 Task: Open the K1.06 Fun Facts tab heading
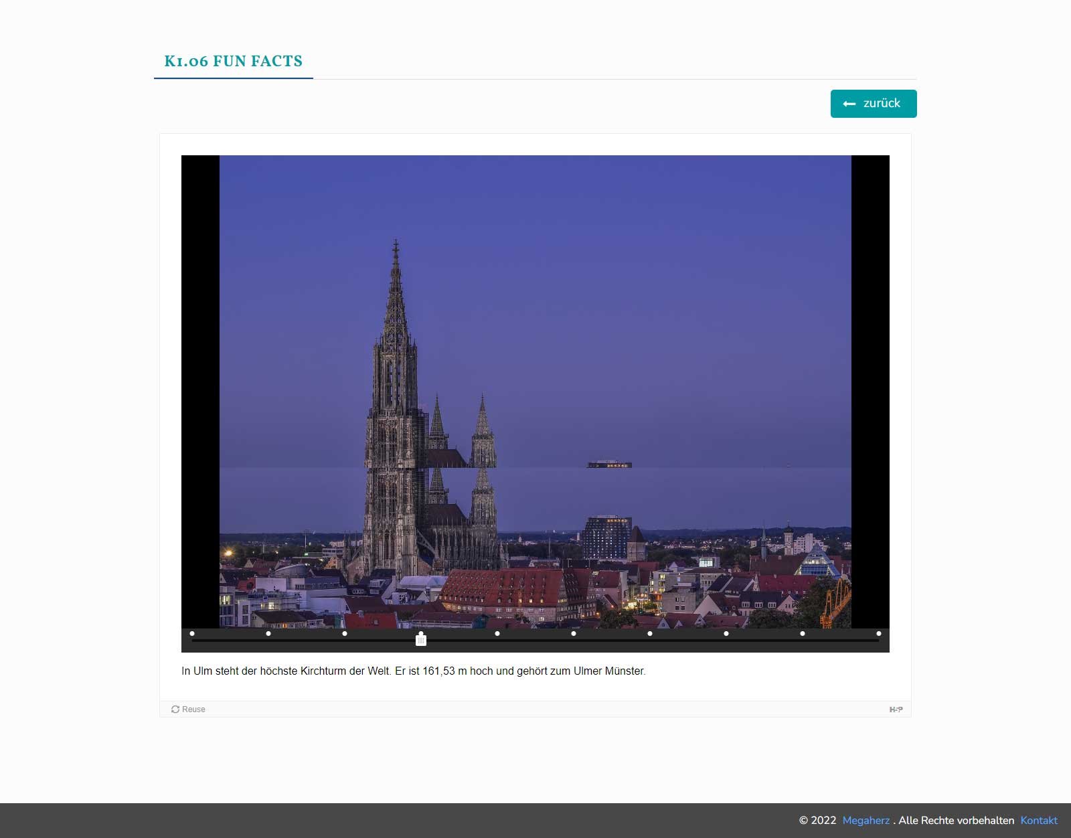coord(234,62)
